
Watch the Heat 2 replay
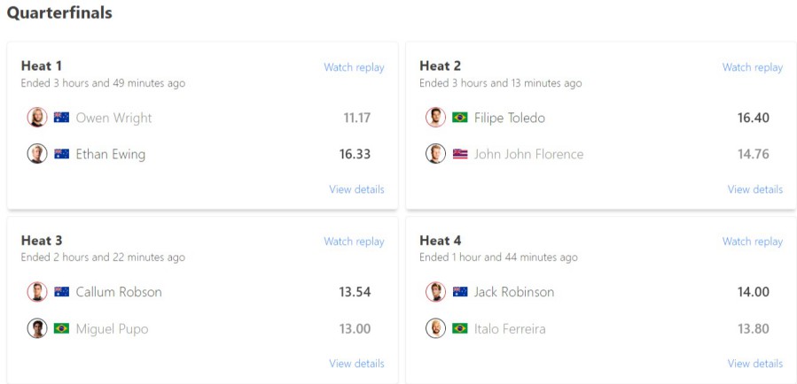(753, 67)
